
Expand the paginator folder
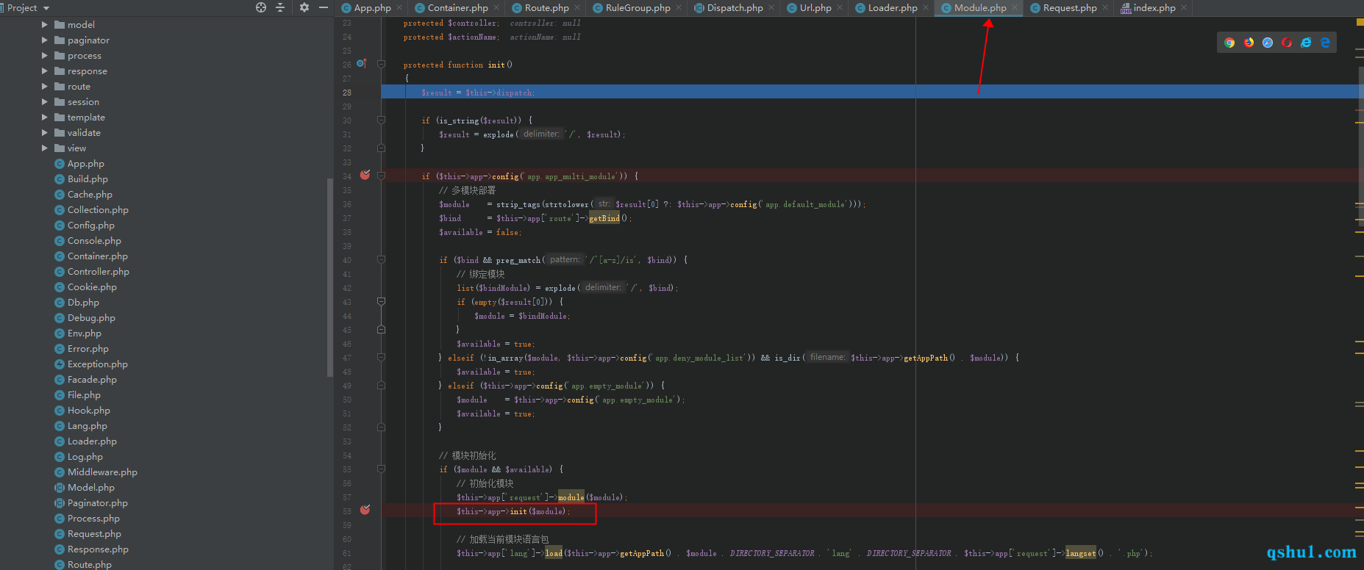45,40
